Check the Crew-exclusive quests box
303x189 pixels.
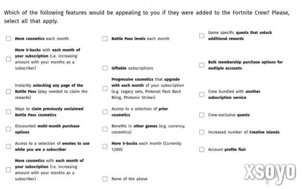pyautogui.click(x=202, y=115)
